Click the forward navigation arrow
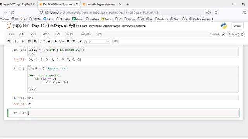Screen dimensions: 248x139 (x=6, y=12)
